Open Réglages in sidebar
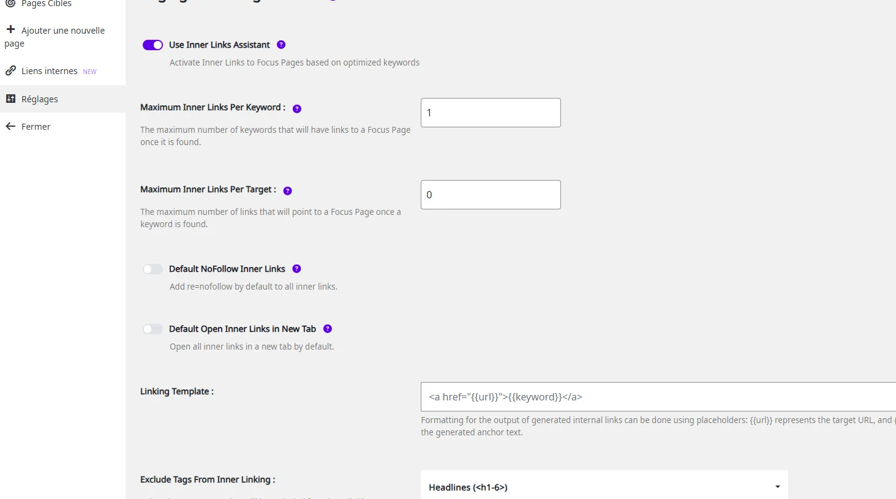This screenshot has height=499, width=896. (62, 99)
